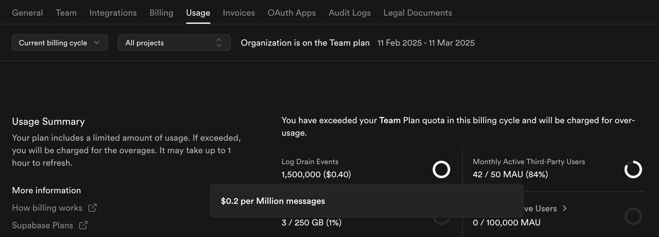Click external link icon beside How billing works
This screenshot has height=237, width=659.
92,208
